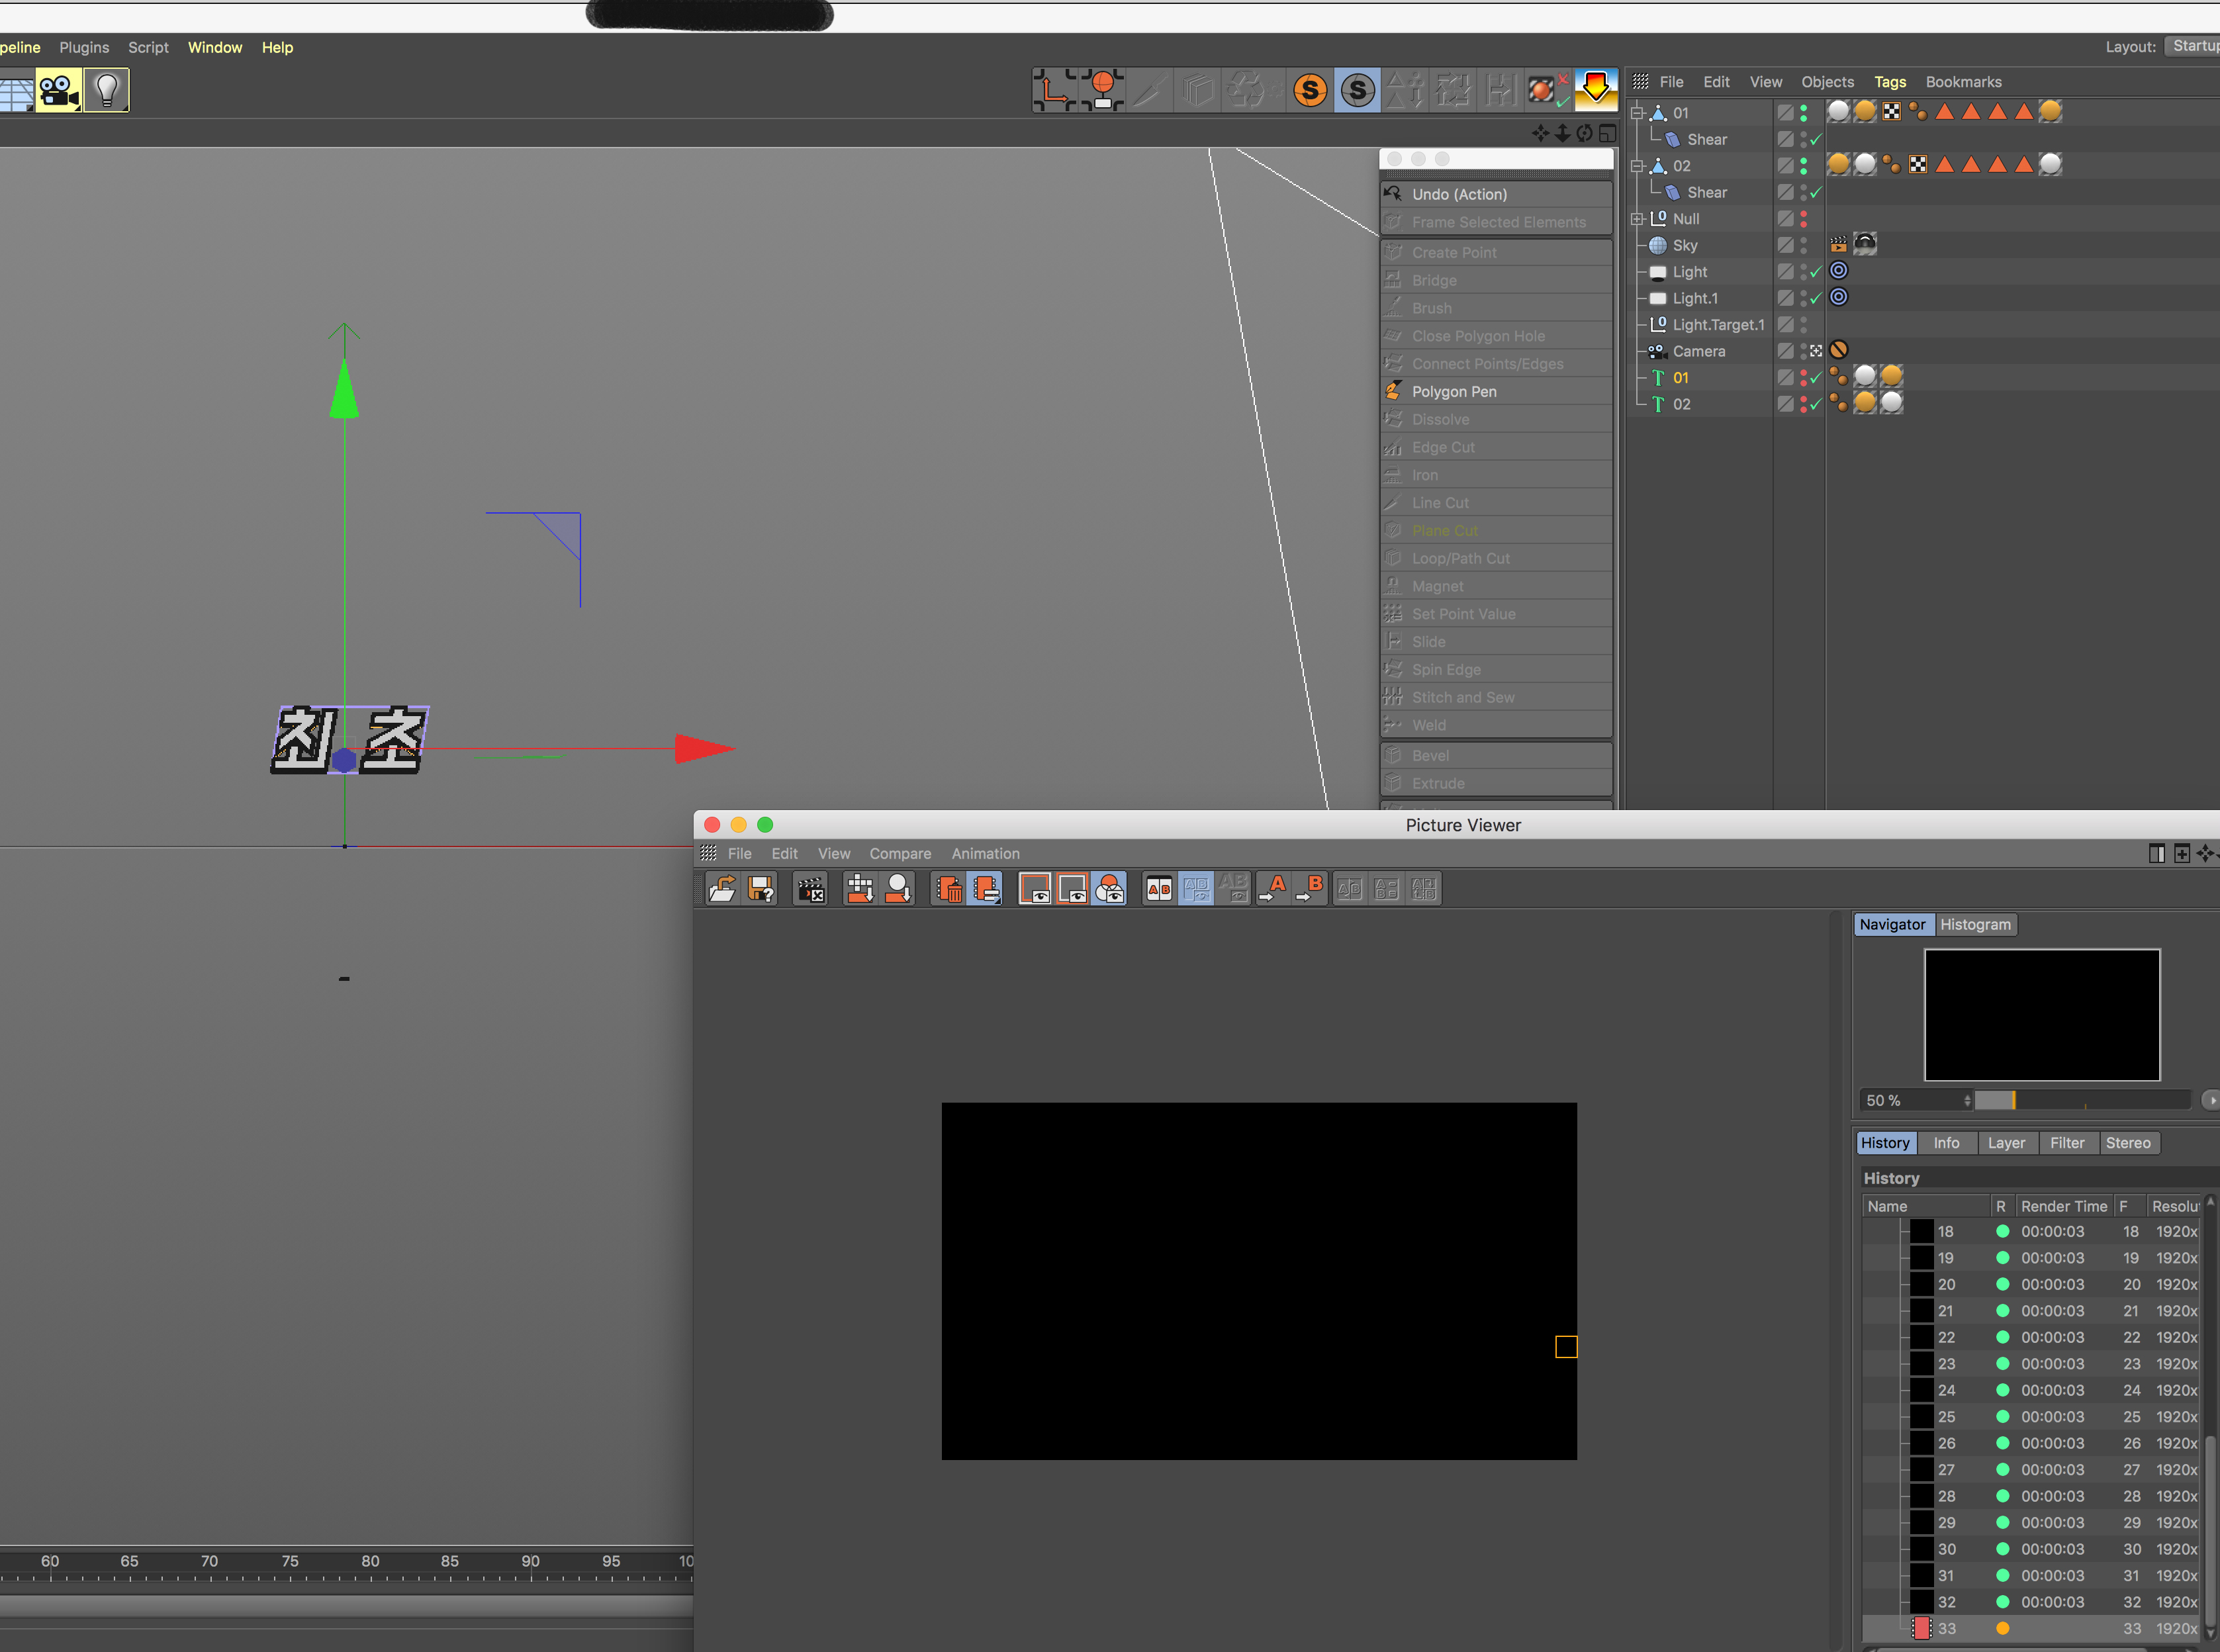The image size is (2220, 1652).
Task: Select Polygon Pen in the tool list
Action: pos(1496,392)
